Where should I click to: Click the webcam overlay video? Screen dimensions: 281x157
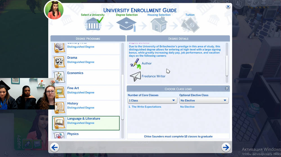(x=27, y=94)
